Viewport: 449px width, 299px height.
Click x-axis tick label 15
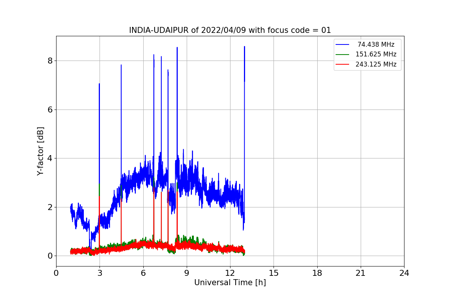(x=274, y=273)
